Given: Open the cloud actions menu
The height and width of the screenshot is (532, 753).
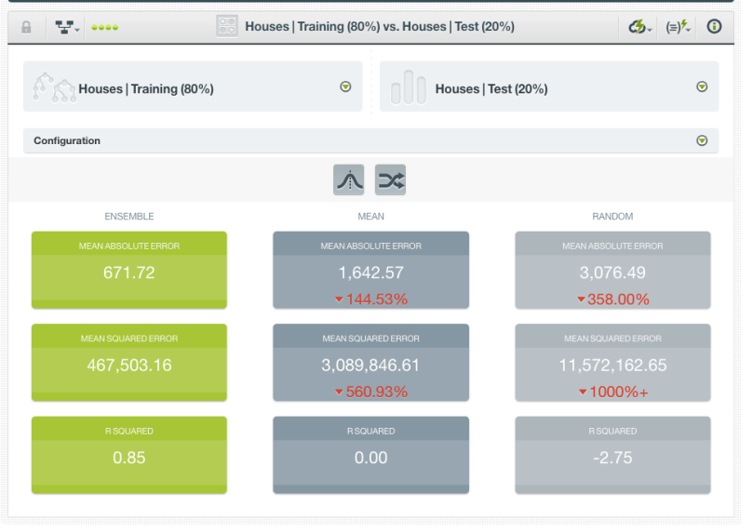Looking at the screenshot, I should (x=639, y=27).
